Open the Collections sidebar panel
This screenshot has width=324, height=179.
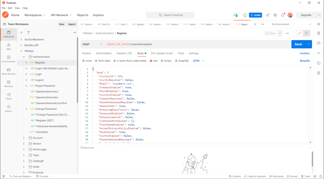click(9, 34)
